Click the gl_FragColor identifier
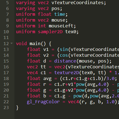Screen dimensions: 119x119 coord(43,102)
